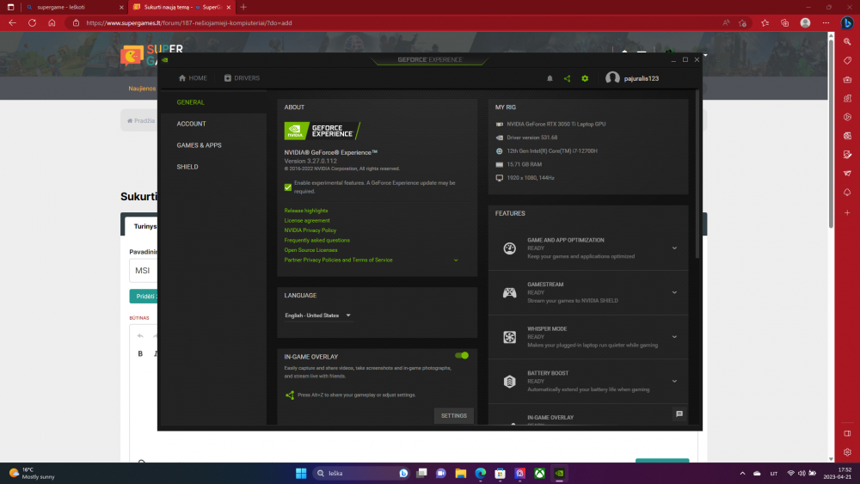Click the Whisper Mode fan icon
The width and height of the screenshot is (860, 484).
pos(509,337)
